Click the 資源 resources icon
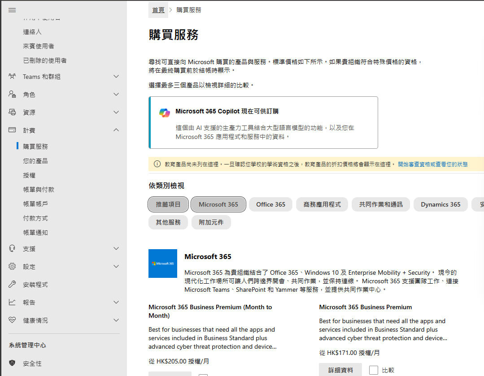The image size is (484, 376). click(x=12, y=112)
